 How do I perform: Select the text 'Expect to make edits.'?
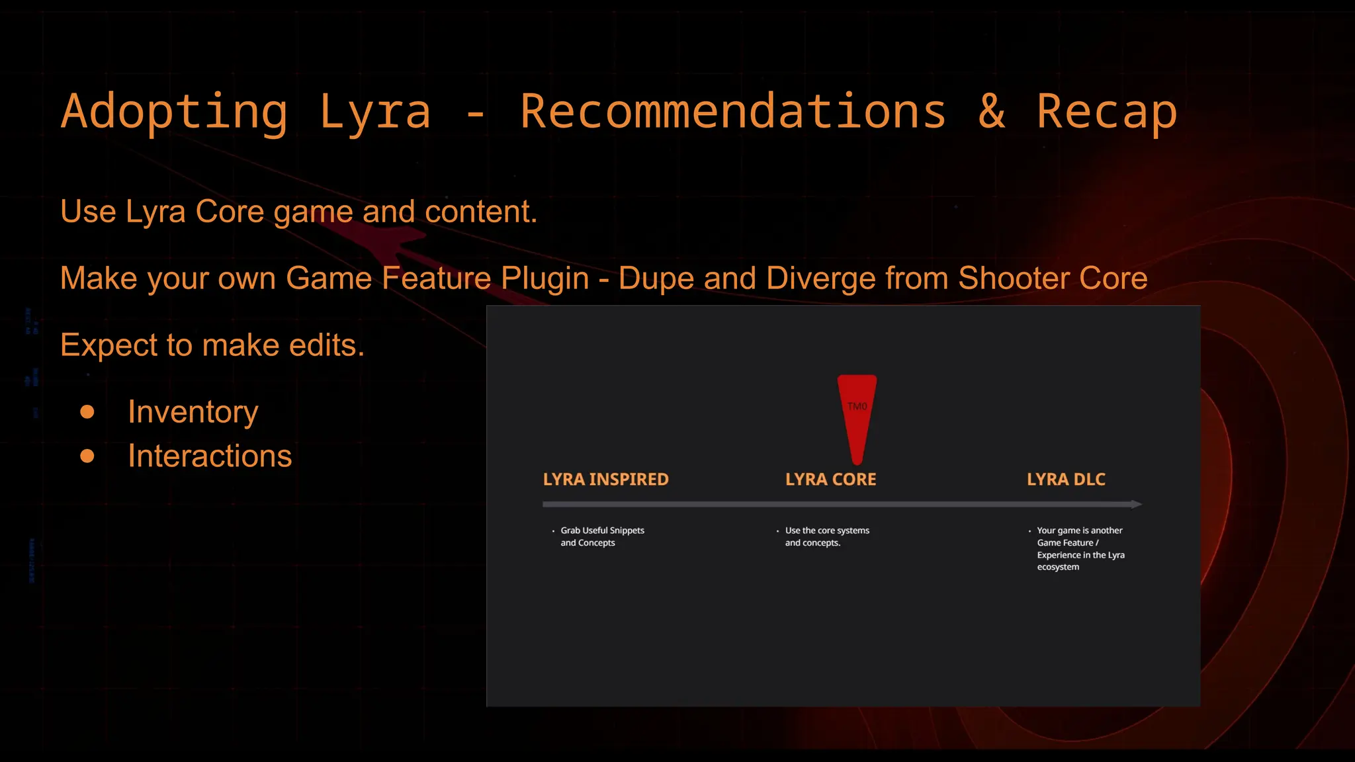(x=212, y=345)
